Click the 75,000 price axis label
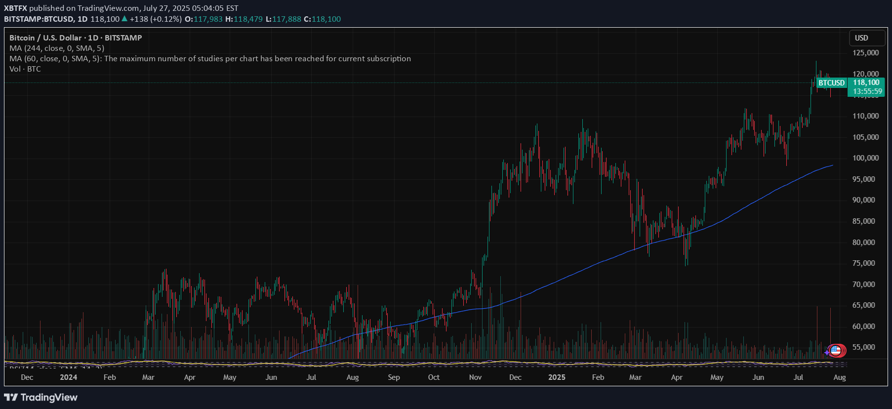This screenshot has height=409, width=892. click(864, 263)
